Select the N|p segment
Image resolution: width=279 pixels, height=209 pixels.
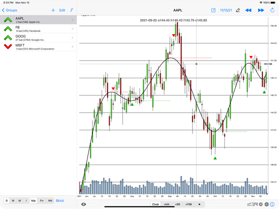(33, 200)
